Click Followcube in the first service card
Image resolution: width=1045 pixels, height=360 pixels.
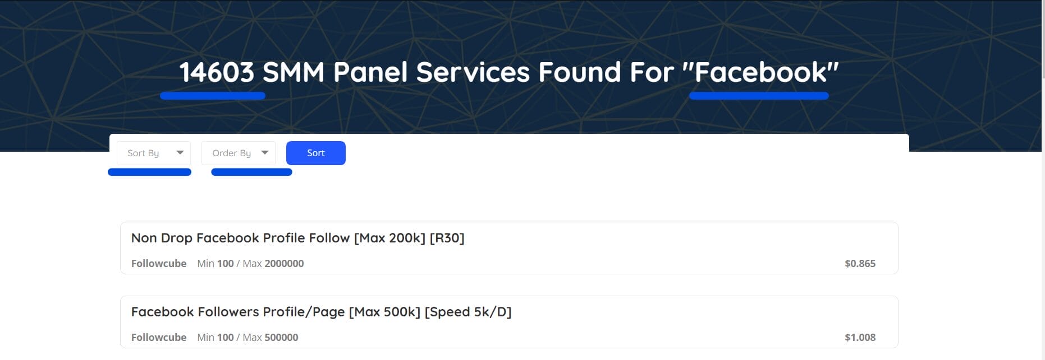coord(159,263)
